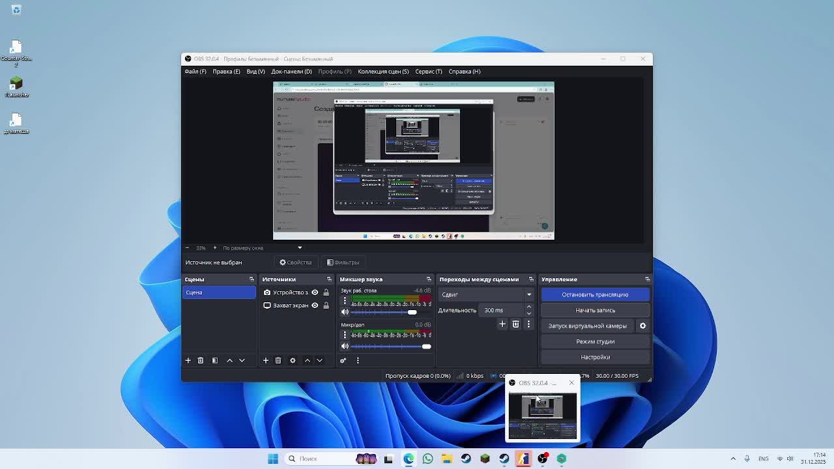Add a new scene transition with plus
Viewport: 834px width, 469px height.
[x=502, y=324]
